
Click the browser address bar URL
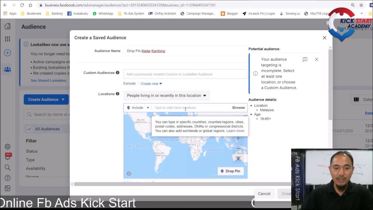[130, 5]
